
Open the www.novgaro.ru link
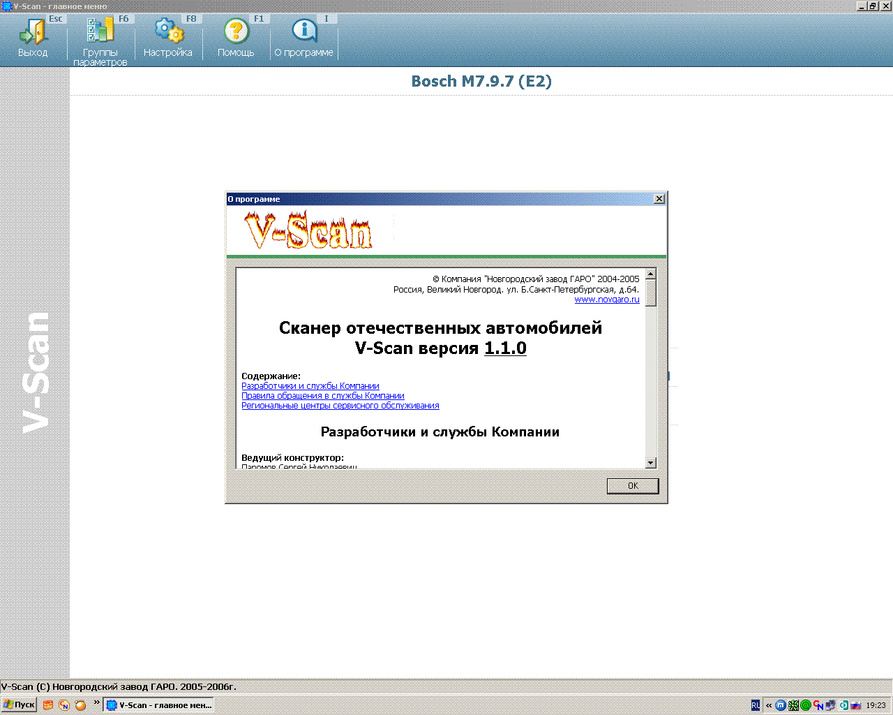coord(606,300)
